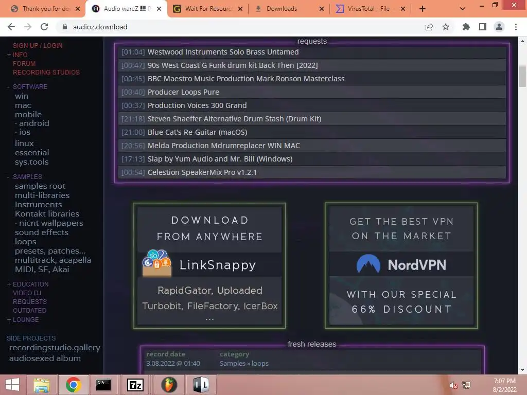
Task: Open the VIDEO DJ section
Action: tap(27, 293)
